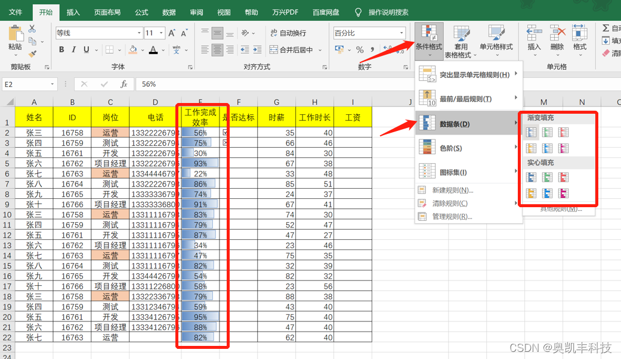Viewport: 621px width, 359px height.
Task: Click the decrease indent icon
Action: tap(245, 50)
